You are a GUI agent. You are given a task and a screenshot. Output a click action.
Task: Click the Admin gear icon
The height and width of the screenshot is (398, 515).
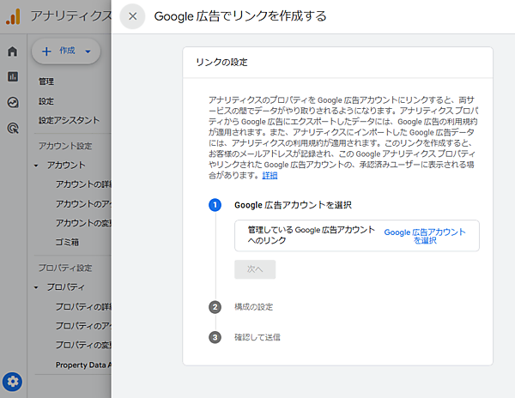pos(13,381)
